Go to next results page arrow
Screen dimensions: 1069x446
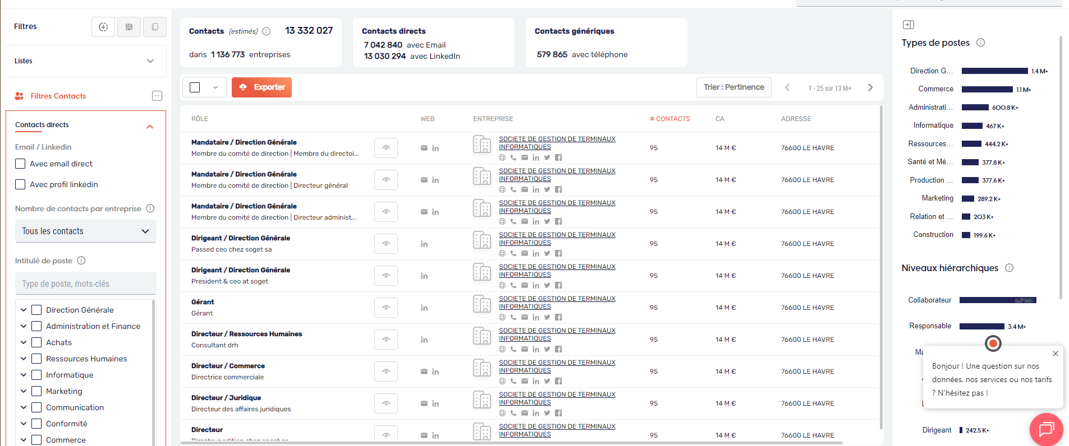point(870,87)
